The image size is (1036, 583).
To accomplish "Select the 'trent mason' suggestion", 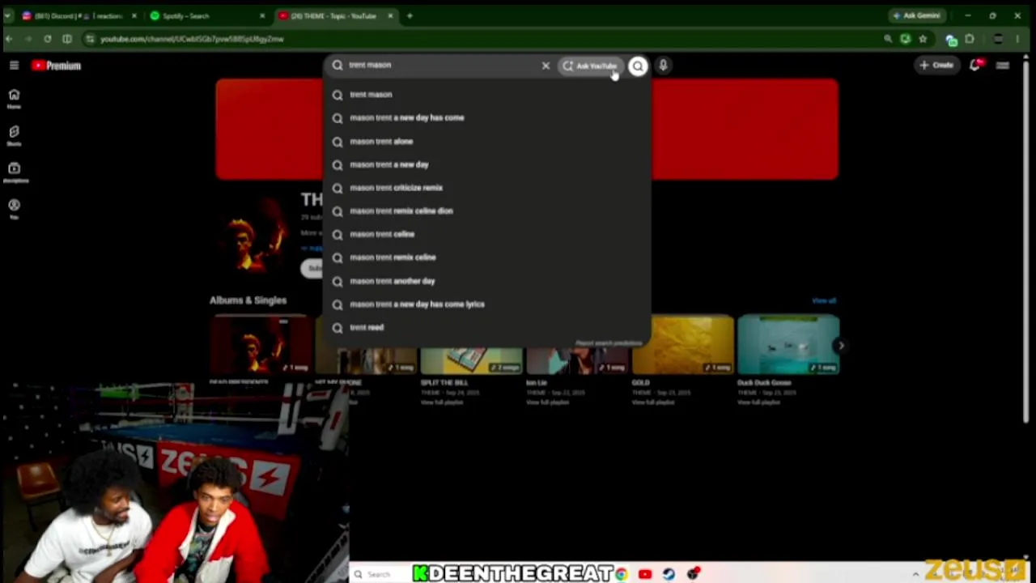I will 487,95.
